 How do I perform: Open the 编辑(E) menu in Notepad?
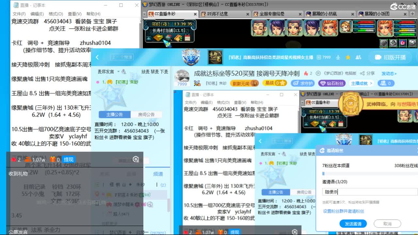click(37, 14)
